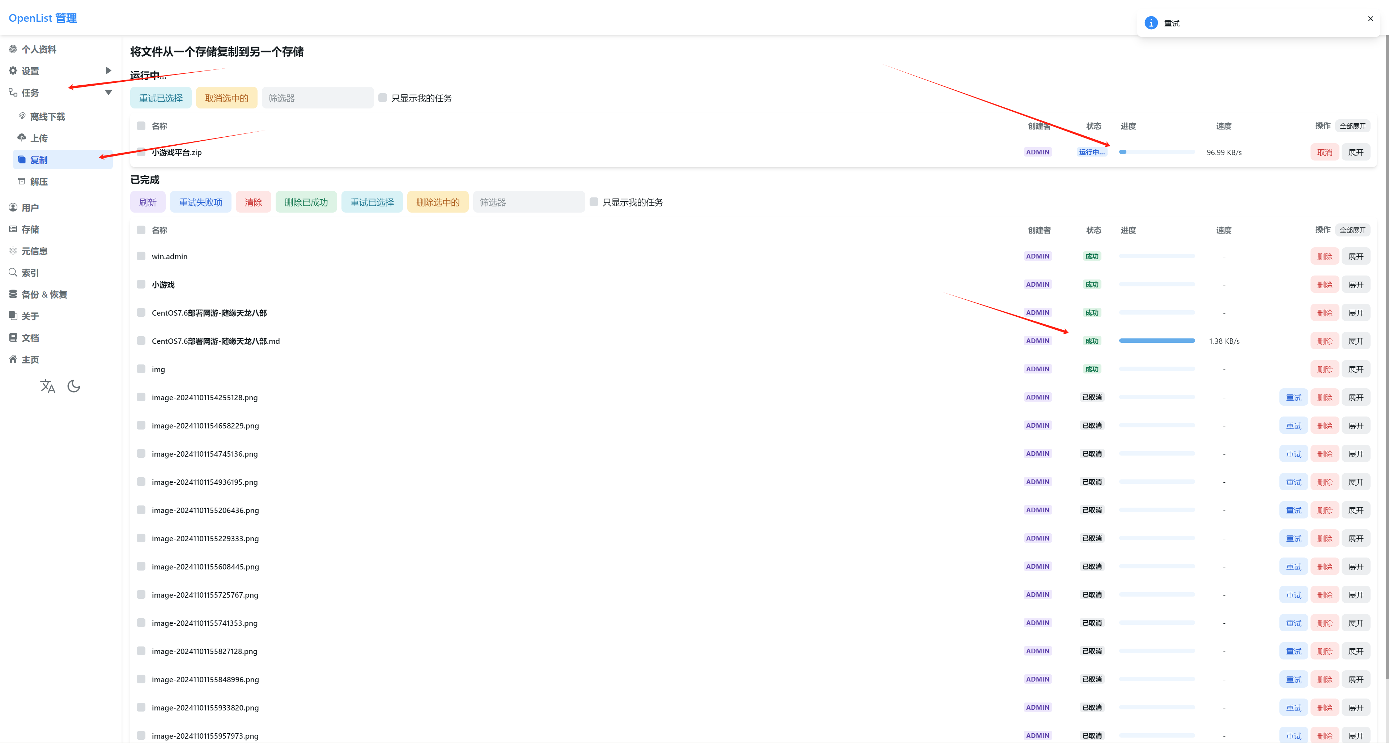
Task: Retry image-20241101154255128.png task
Action: pyautogui.click(x=1293, y=398)
